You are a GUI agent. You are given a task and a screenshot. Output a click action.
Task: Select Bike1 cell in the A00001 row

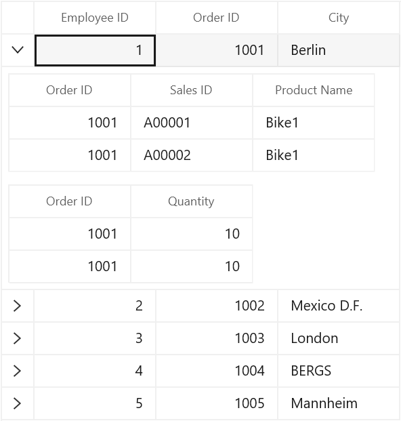point(314,123)
